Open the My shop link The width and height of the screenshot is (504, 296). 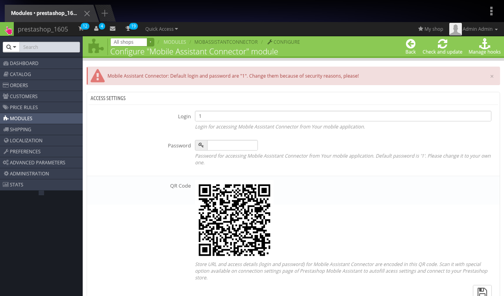click(x=430, y=29)
